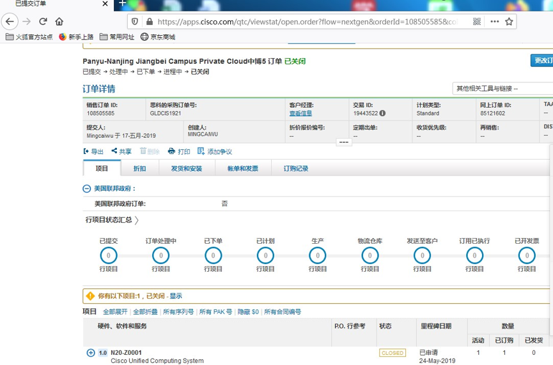
Task: Click the CLOSED status badge
Action: pos(392,353)
